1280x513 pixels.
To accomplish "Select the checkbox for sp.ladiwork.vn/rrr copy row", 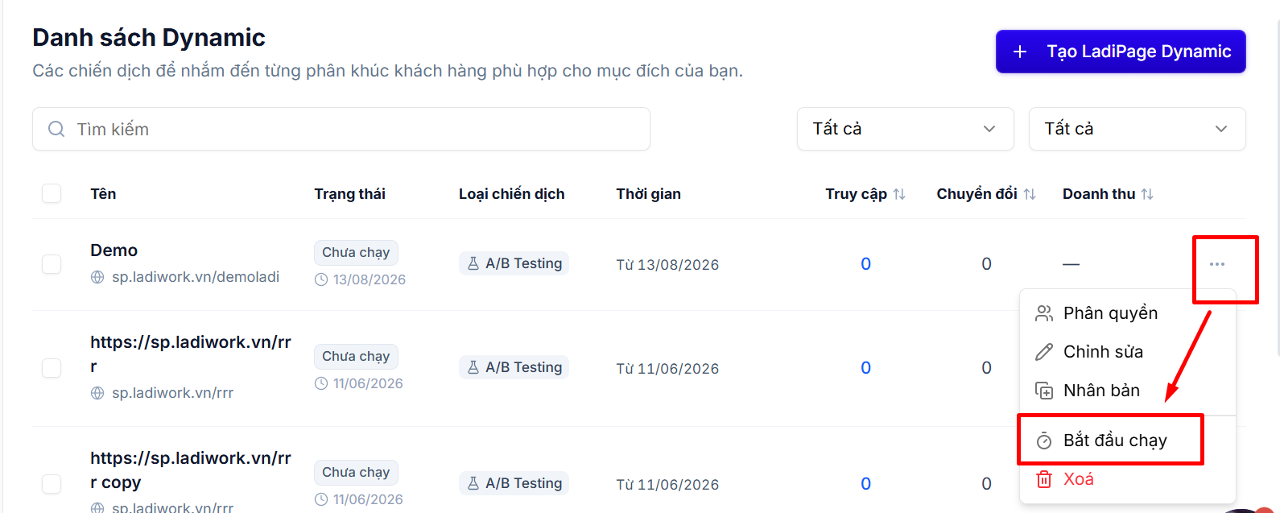I will point(52,483).
